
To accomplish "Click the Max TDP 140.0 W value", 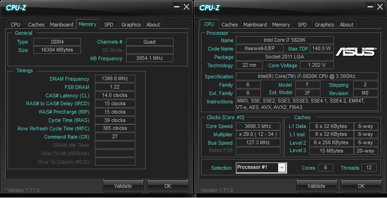I will coord(322,48).
